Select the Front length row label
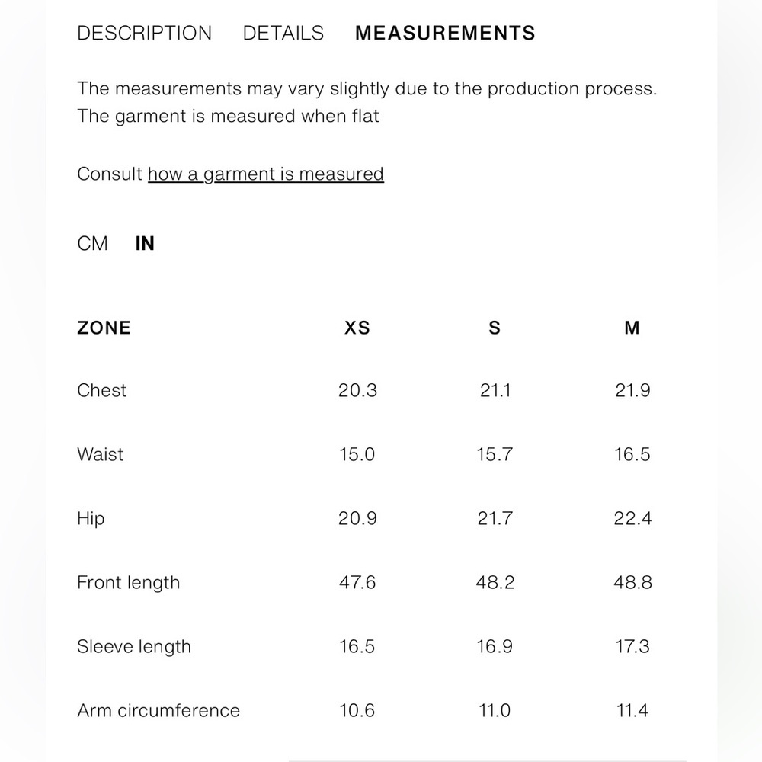This screenshot has height=762, width=762. [128, 583]
